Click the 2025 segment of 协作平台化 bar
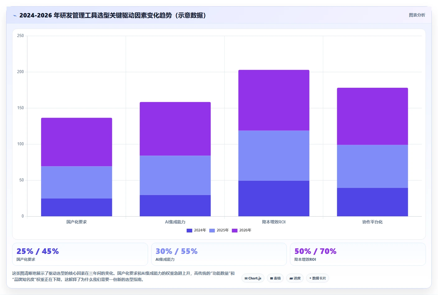The image size is (438, 295). [x=372, y=166]
